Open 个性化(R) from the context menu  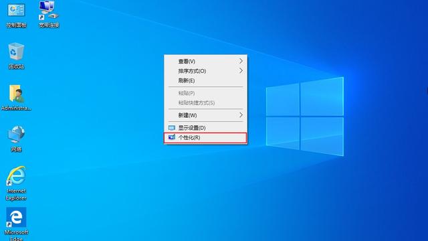click(205, 137)
